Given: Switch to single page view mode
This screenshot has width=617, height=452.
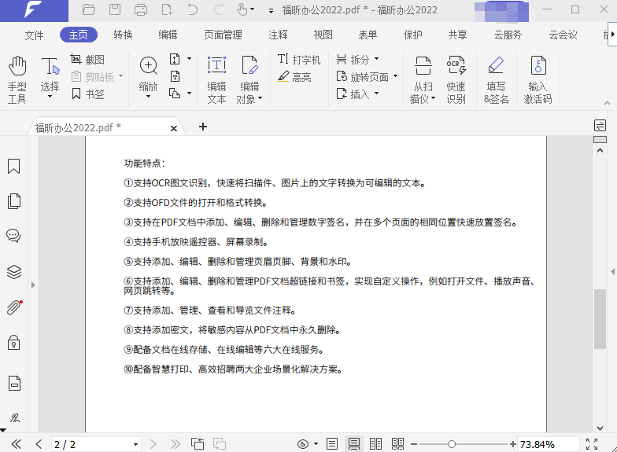Looking at the screenshot, I should (x=332, y=444).
